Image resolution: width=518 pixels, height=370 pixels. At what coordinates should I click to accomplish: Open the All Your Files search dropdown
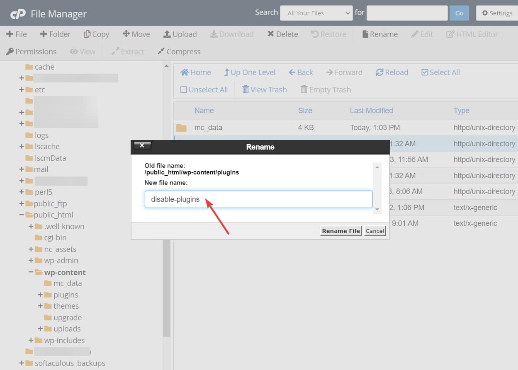tap(316, 13)
